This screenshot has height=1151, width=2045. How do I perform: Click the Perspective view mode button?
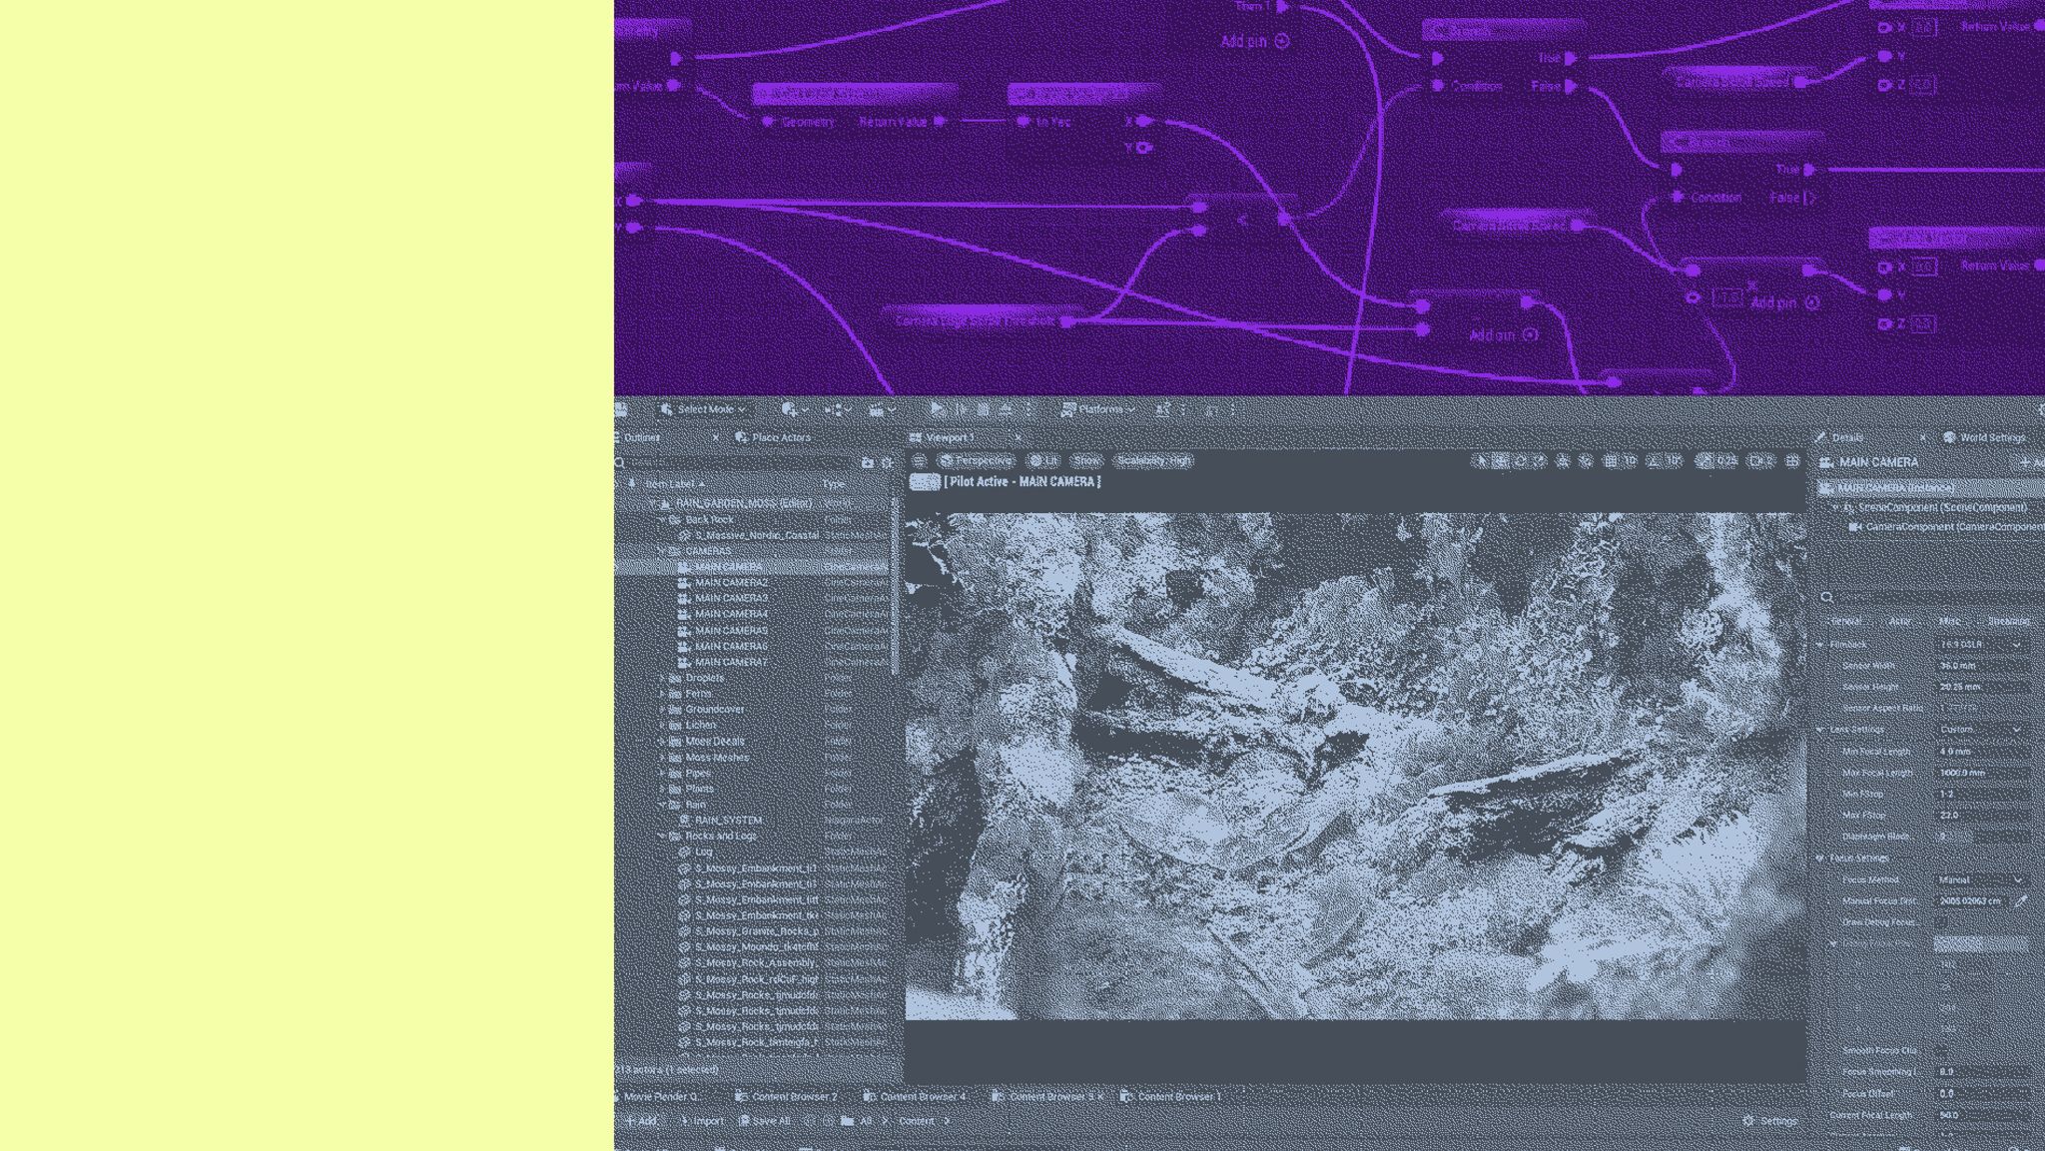click(976, 461)
